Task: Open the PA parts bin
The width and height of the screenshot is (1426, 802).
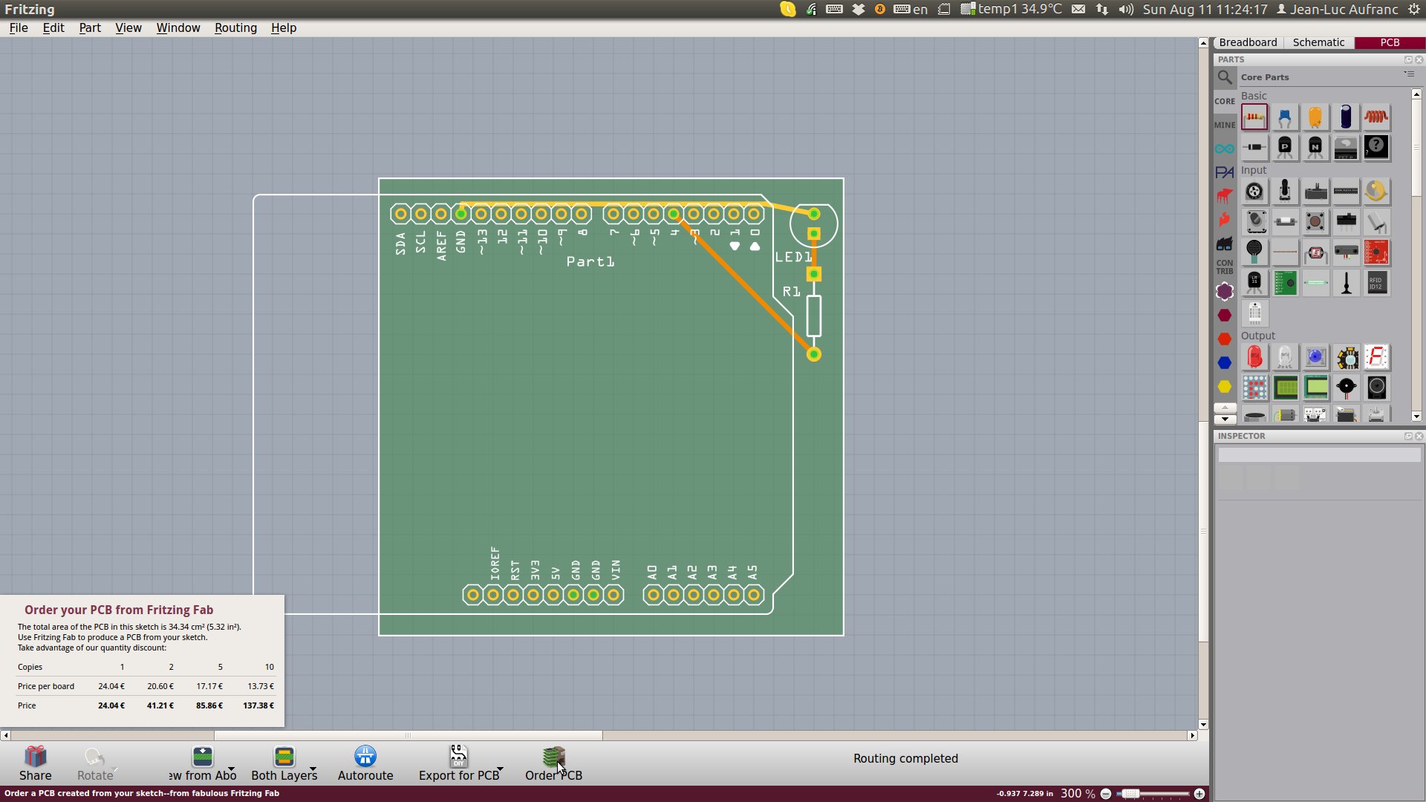Action: pos(1225,172)
